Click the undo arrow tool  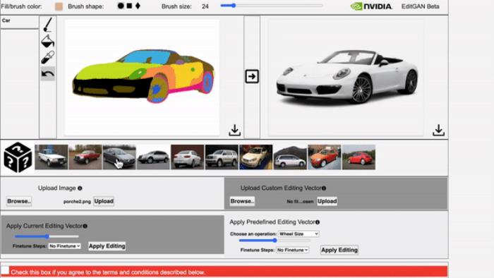point(47,74)
